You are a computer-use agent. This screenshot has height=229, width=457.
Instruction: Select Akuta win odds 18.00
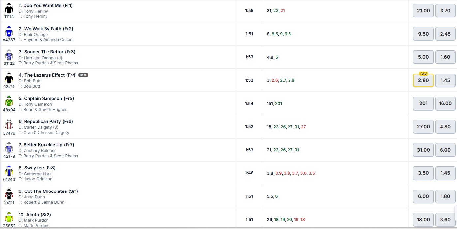coord(423,219)
